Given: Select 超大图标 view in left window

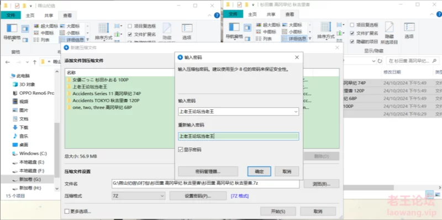Looking at the screenshot, I should (46, 26).
